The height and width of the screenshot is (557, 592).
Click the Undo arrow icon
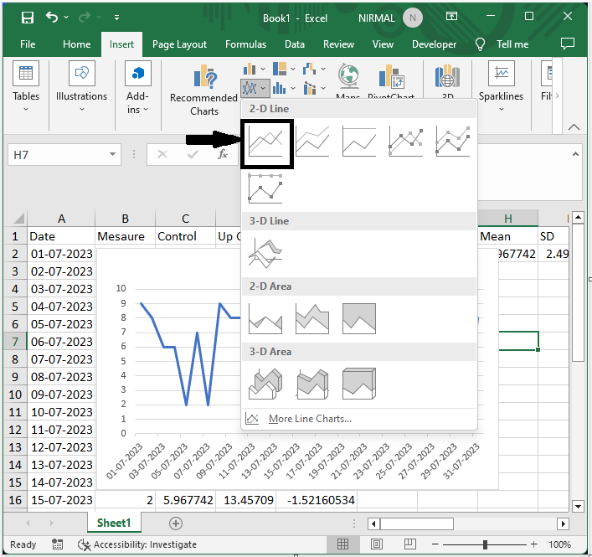pos(52,17)
